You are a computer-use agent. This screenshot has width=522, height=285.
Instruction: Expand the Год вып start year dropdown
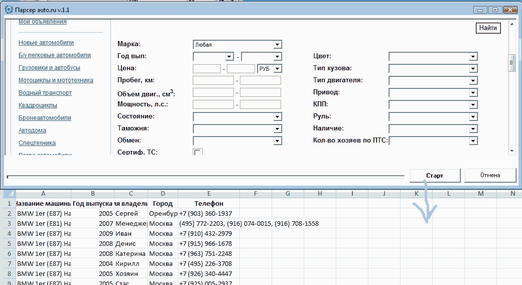point(229,57)
